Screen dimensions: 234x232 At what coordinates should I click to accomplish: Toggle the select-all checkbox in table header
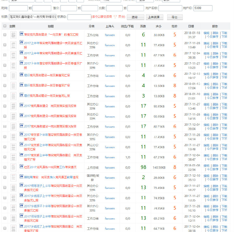5,26
